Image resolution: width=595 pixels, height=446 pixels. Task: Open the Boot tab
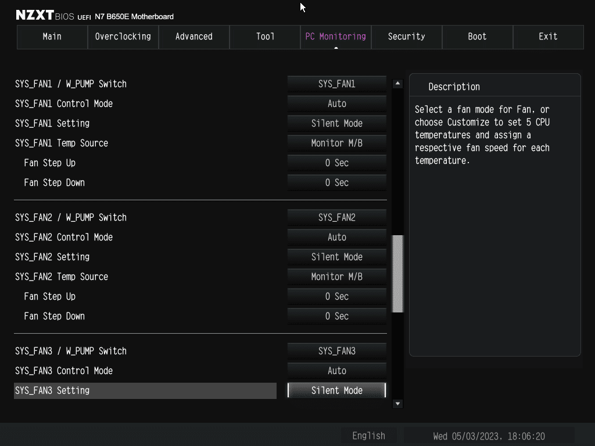[x=478, y=37]
